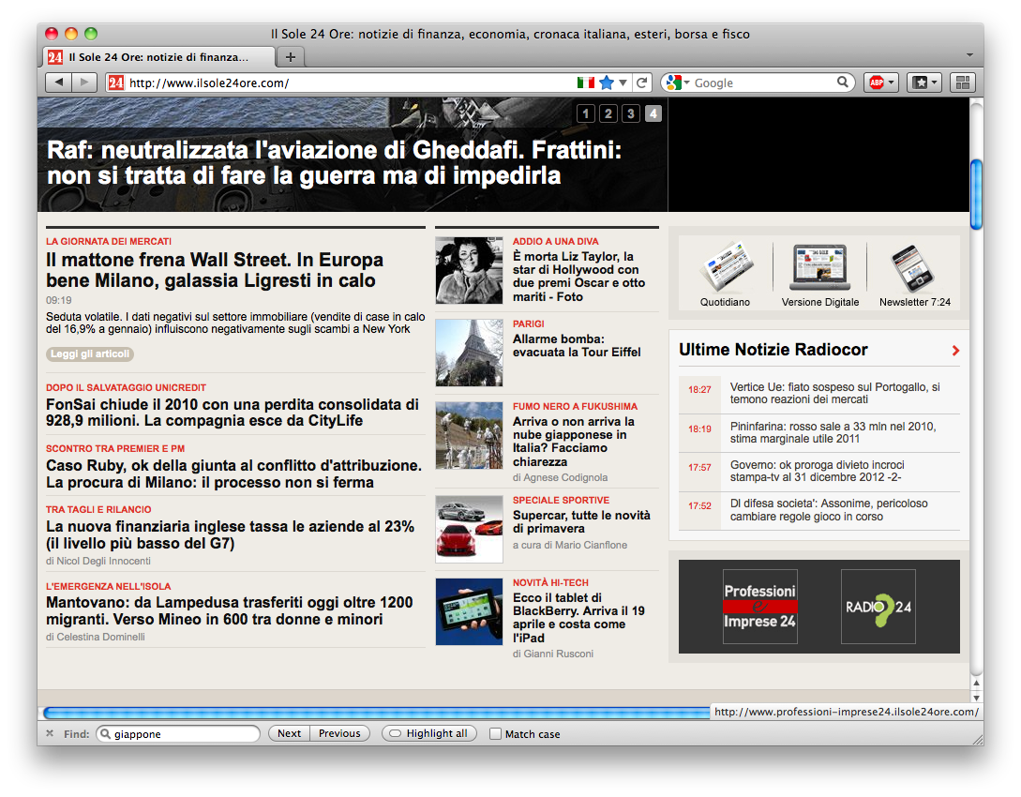Enable the Match case checkbox
The height and width of the screenshot is (797, 1021).
point(496,734)
